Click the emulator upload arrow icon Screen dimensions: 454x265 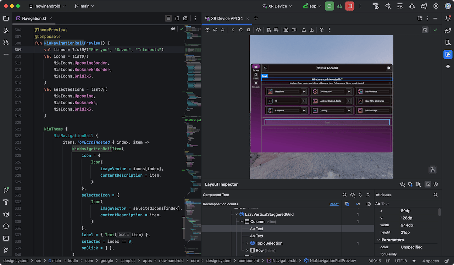tap(304, 30)
